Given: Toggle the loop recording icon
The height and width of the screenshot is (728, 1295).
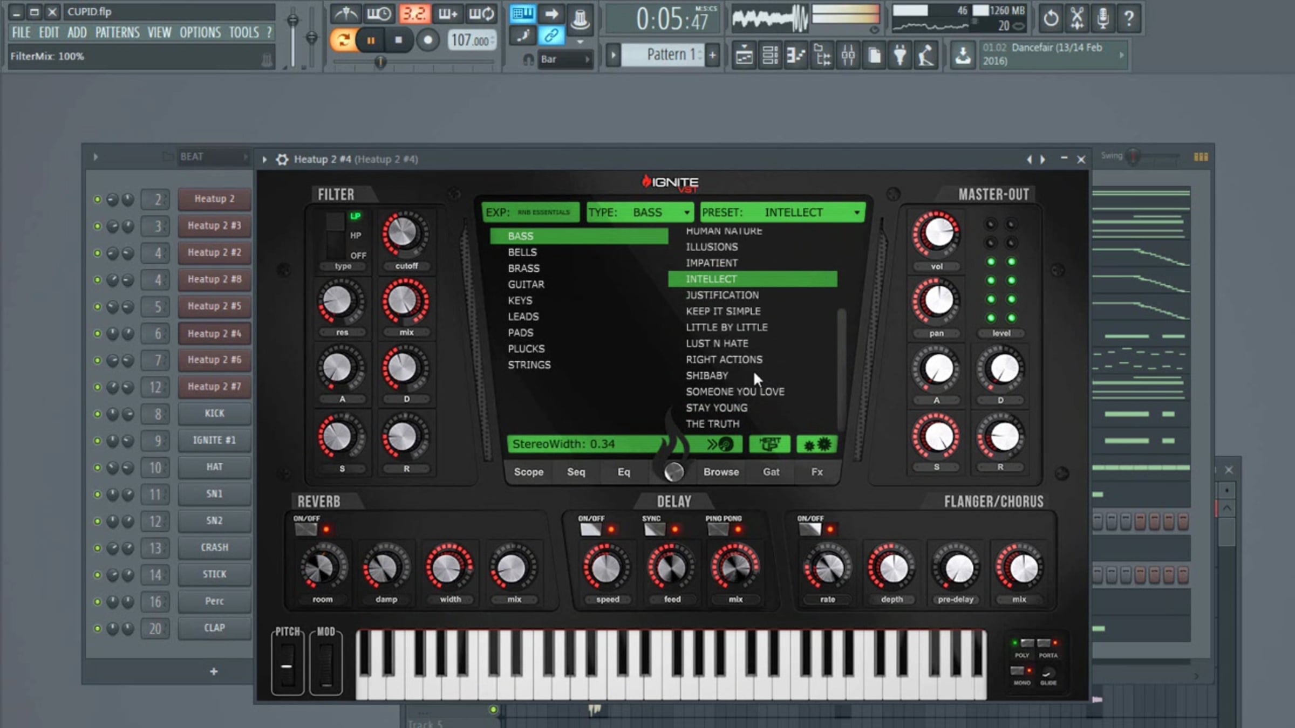Looking at the screenshot, I should tap(481, 13).
